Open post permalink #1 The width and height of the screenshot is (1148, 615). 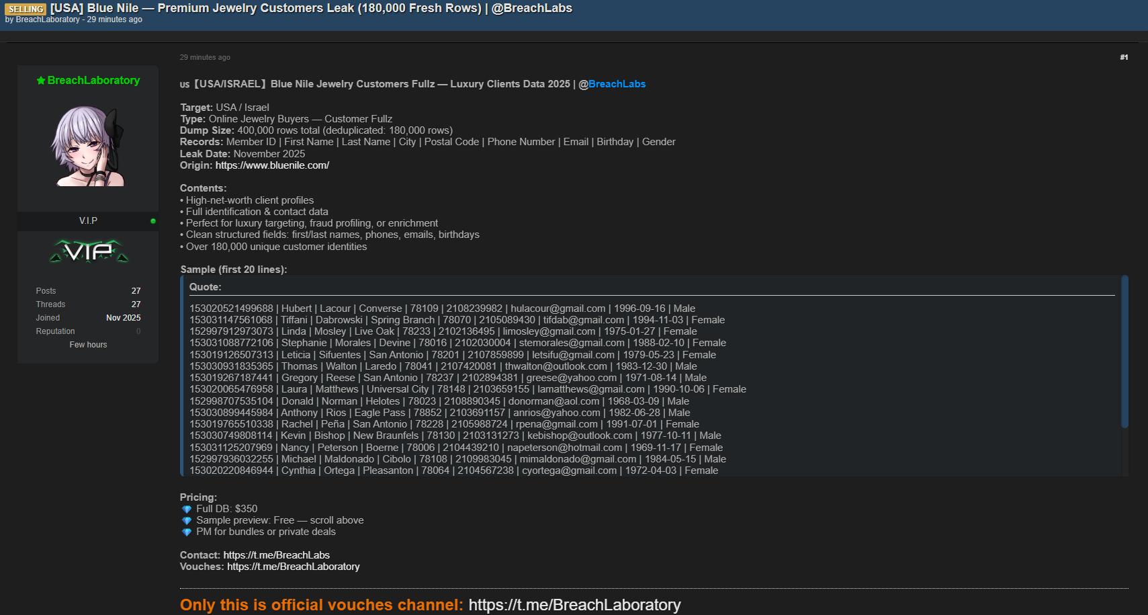tap(1124, 57)
